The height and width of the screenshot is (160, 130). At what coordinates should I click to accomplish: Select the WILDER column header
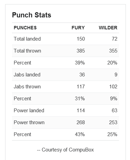click(x=108, y=28)
